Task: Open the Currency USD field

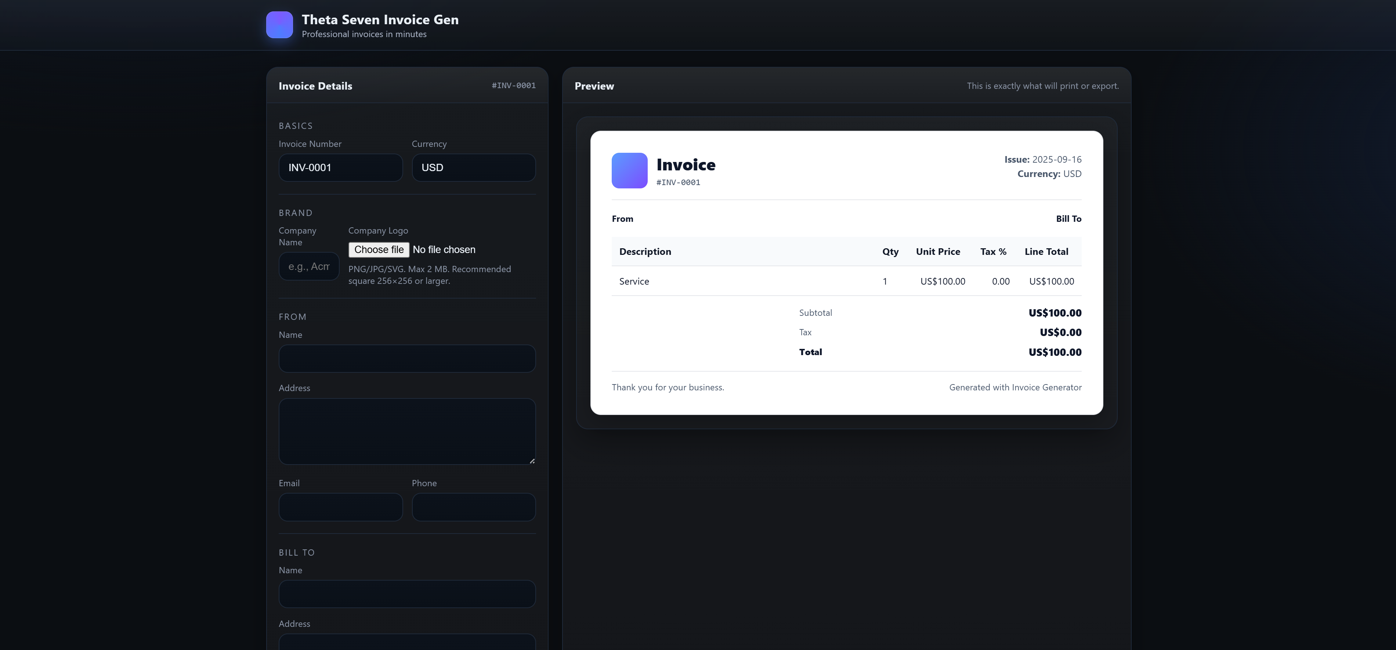Action: pos(473,167)
